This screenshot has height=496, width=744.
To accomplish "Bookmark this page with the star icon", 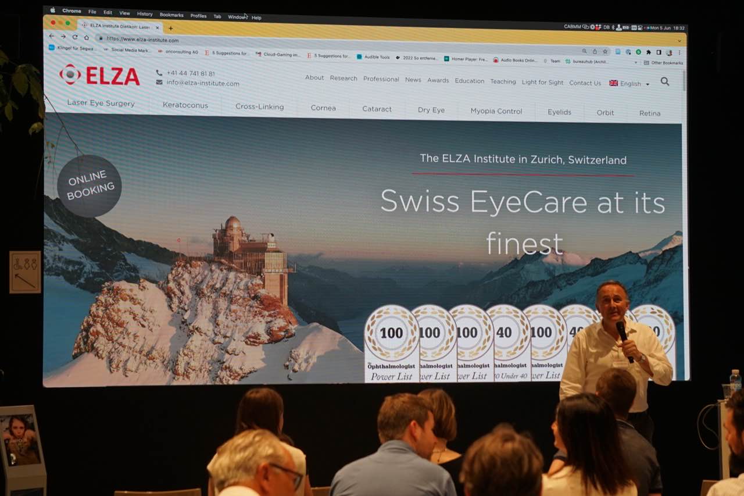I will pos(605,52).
